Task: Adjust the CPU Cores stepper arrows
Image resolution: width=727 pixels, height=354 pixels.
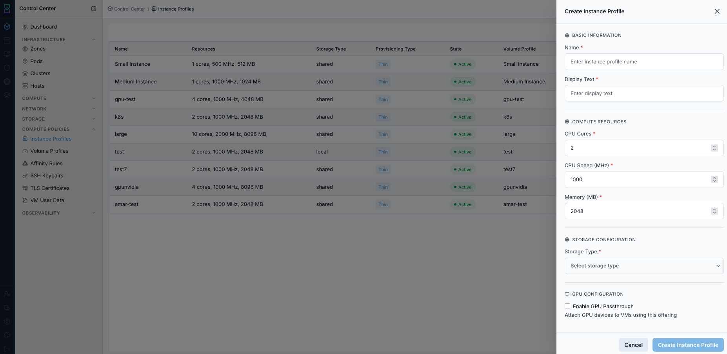Action: tap(714, 148)
